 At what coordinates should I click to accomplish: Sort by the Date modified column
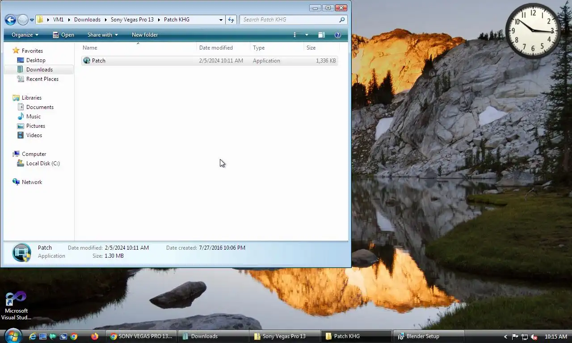click(x=223, y=48)
